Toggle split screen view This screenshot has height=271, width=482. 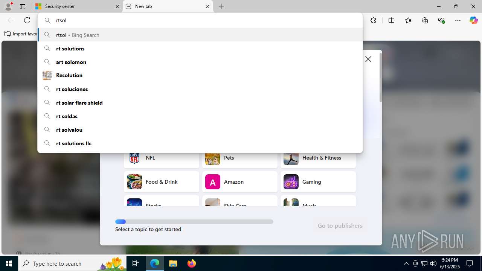[391, 20]
